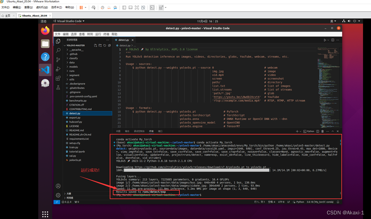Pause the virtual machine in the VMware toolbar
The width and height of the screenshot is (371, 219).
click(81, 7)
